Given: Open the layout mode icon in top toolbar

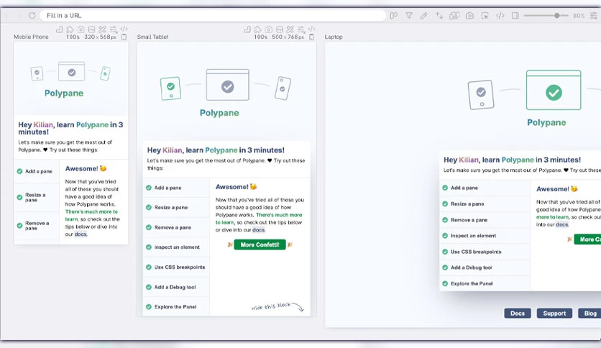Looking at the screenshot, I should point(394,16).
